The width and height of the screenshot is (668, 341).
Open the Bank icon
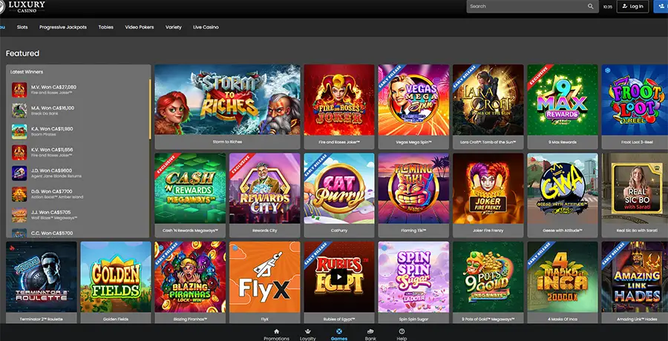click(370, 331)
